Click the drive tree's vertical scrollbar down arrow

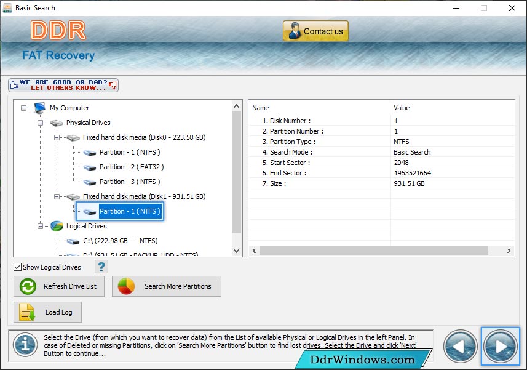[x=237, y=251]
